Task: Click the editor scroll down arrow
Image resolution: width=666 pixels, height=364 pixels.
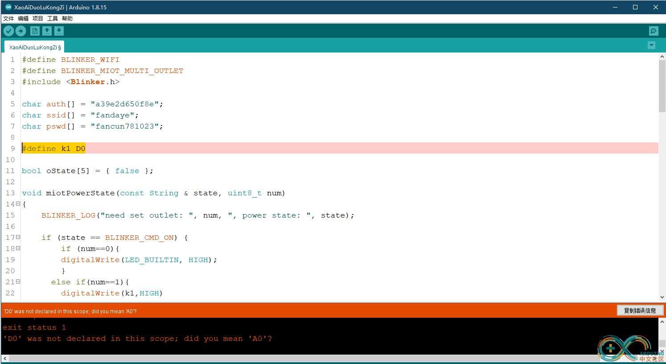Action: tap(662, 297)
